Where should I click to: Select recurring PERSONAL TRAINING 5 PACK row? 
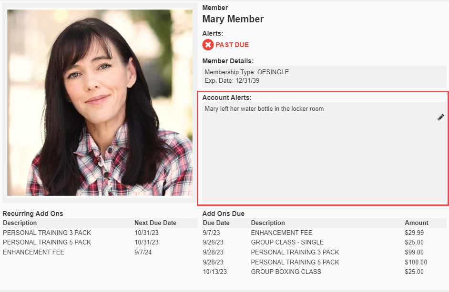100,242
